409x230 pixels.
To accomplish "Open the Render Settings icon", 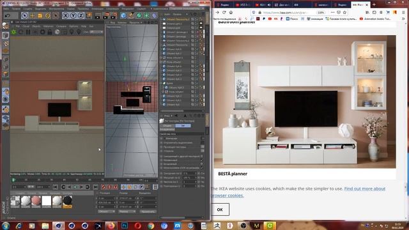I will tap(114, 15).
